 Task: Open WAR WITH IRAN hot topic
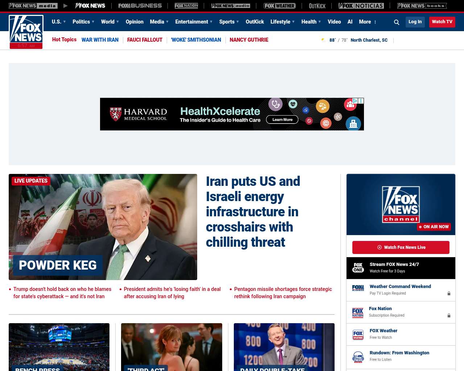100,40
